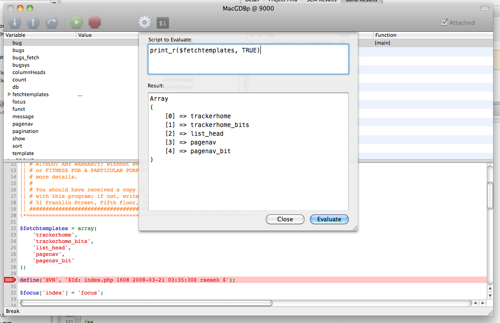Click [0] => trackerhome in the result
This screenshot has height=323, width=500.
click(198, 116)
